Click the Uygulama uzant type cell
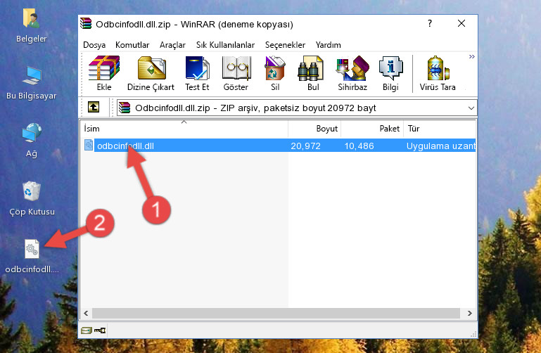Image resolution: width=541 pixels, height=353 pixels. coord(441,146)
